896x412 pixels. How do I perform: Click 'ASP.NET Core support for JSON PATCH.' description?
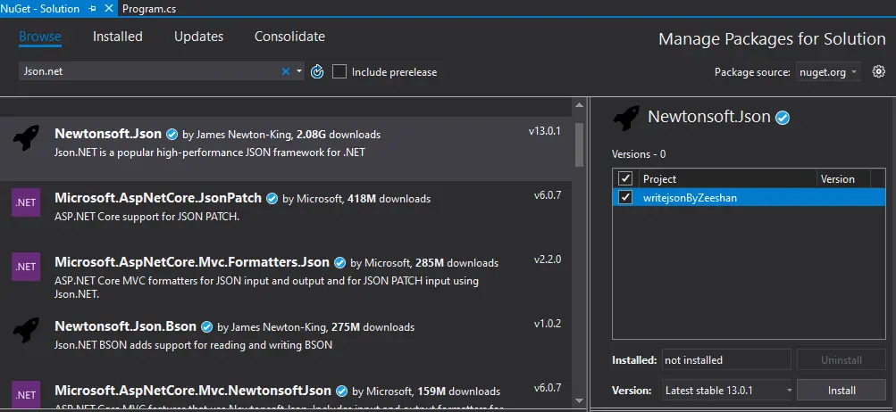tap(147, 217)
